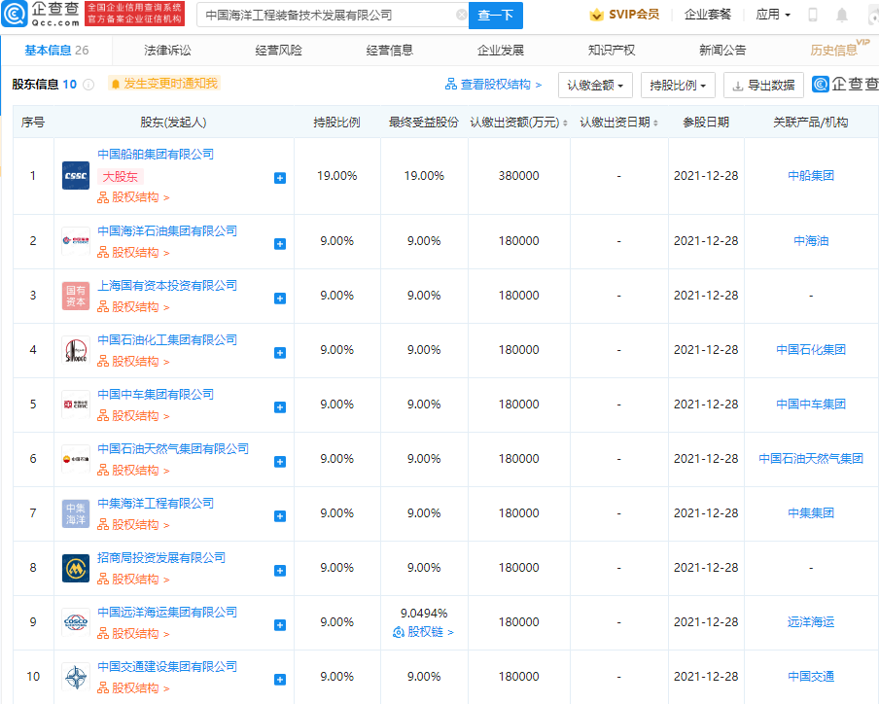Open the 应用 dropdown menu
Screen dimensions: 879x704
[773, 16]
